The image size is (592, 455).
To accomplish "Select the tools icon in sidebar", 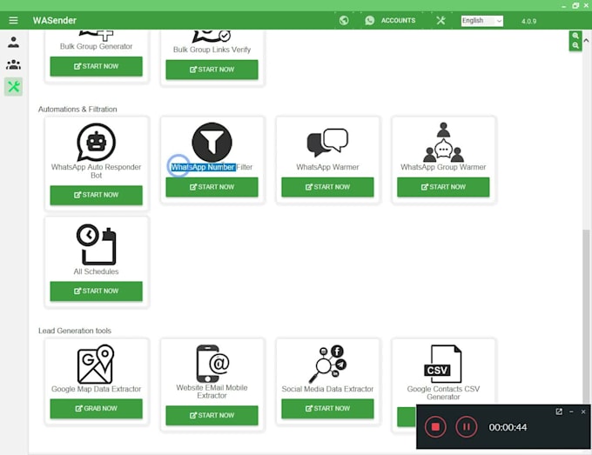I will pyautogui.click(x=14, y=87).
